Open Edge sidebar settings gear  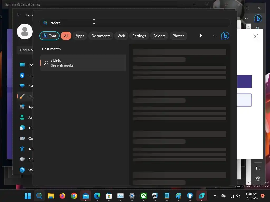pyautogui.click(x=258, y=179)
